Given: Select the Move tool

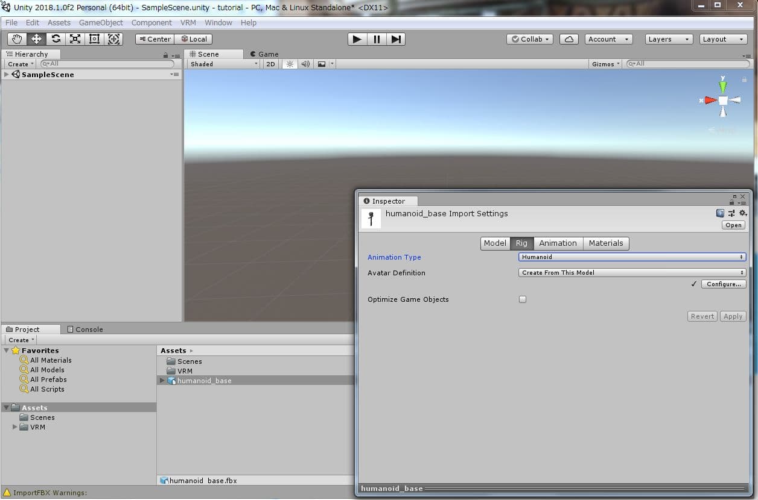Looking at the screenshot, I should [x=36, y=39].
